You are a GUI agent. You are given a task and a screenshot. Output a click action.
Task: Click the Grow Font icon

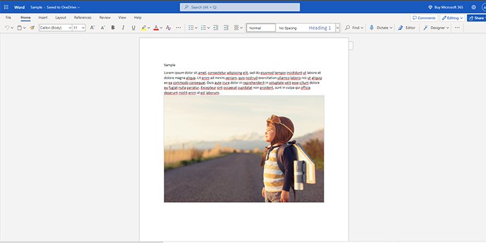[x=93, y=28]
